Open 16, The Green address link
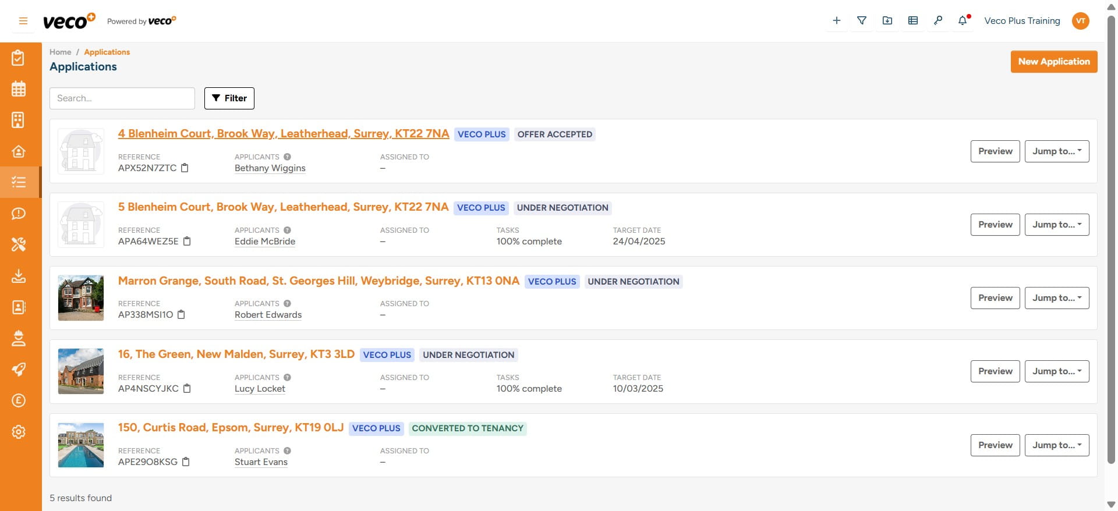1118x511 pixels. pyautogui.click(x=236, y=354)
